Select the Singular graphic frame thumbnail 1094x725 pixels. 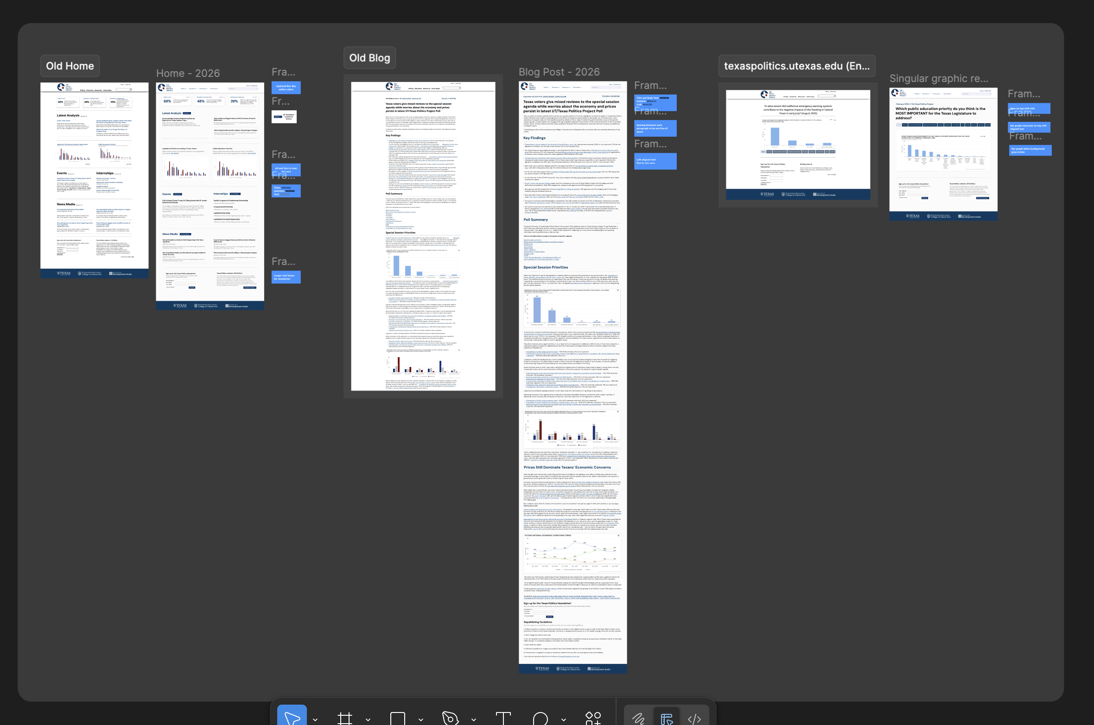click(x=943, y=153)
